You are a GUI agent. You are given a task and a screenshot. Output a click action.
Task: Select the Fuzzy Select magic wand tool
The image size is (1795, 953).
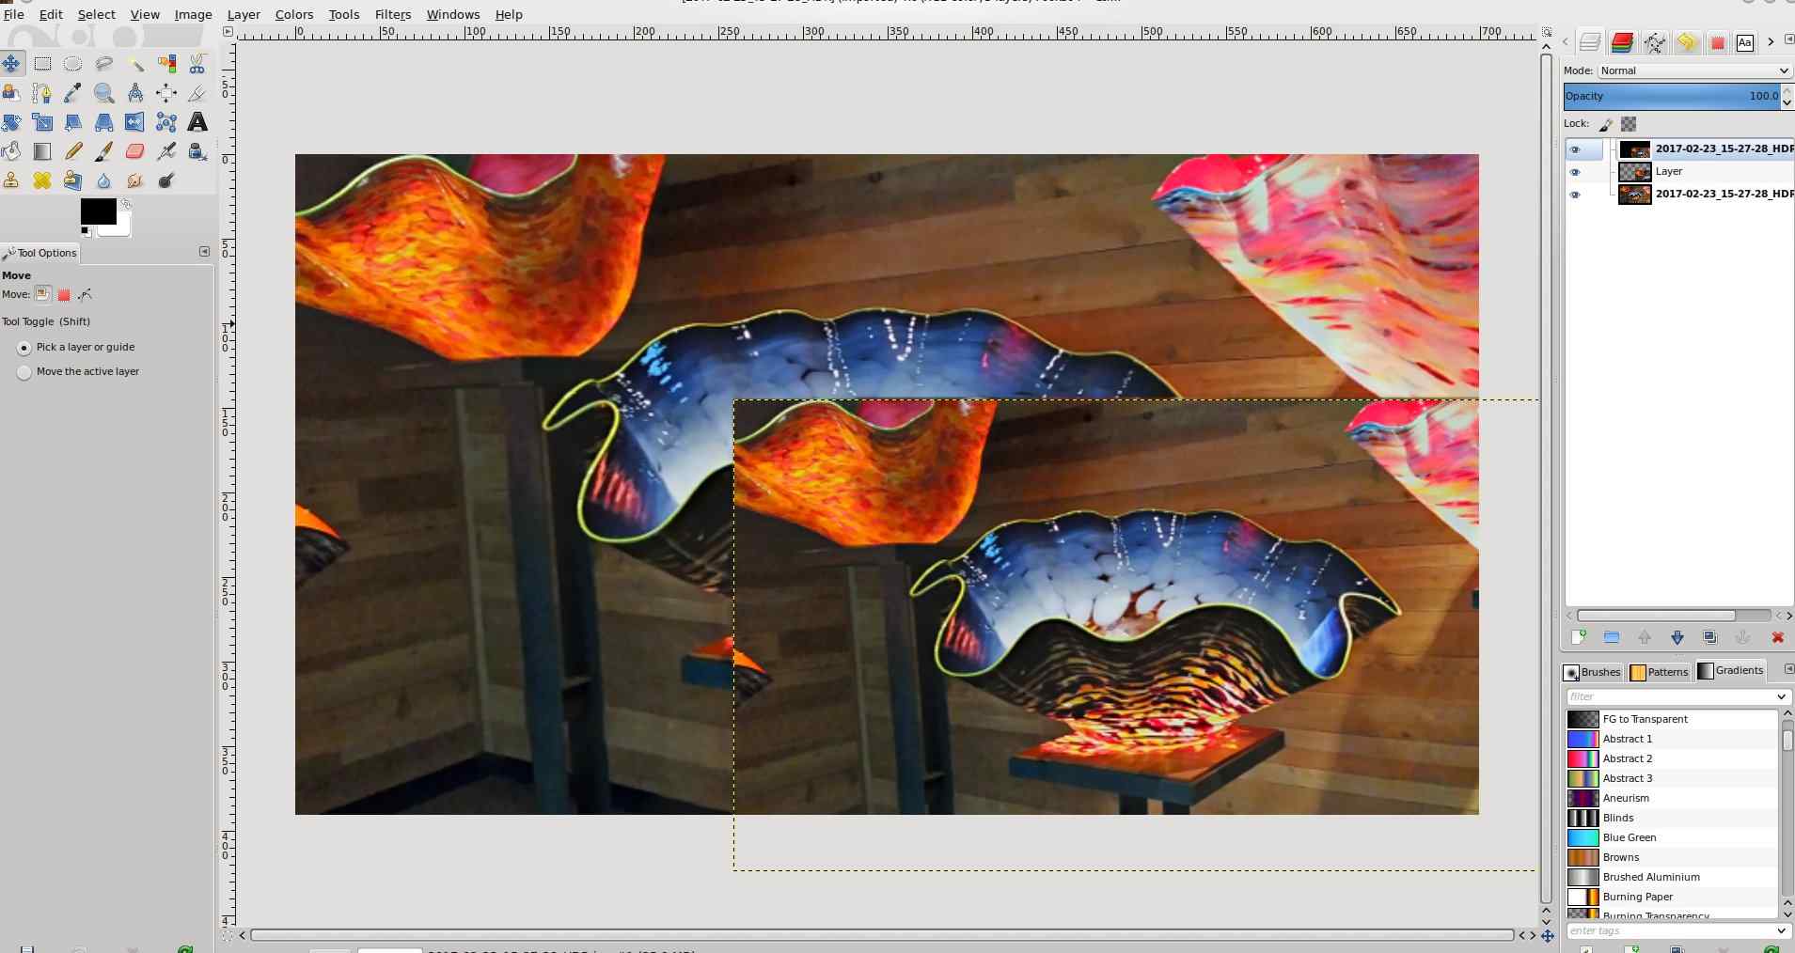[x=135, y=64]
